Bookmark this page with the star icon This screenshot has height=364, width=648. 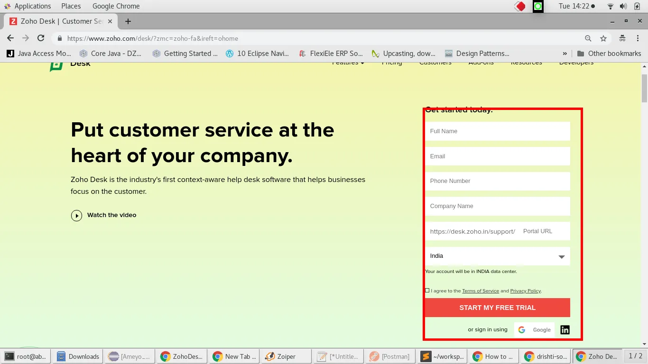[603, 38]
